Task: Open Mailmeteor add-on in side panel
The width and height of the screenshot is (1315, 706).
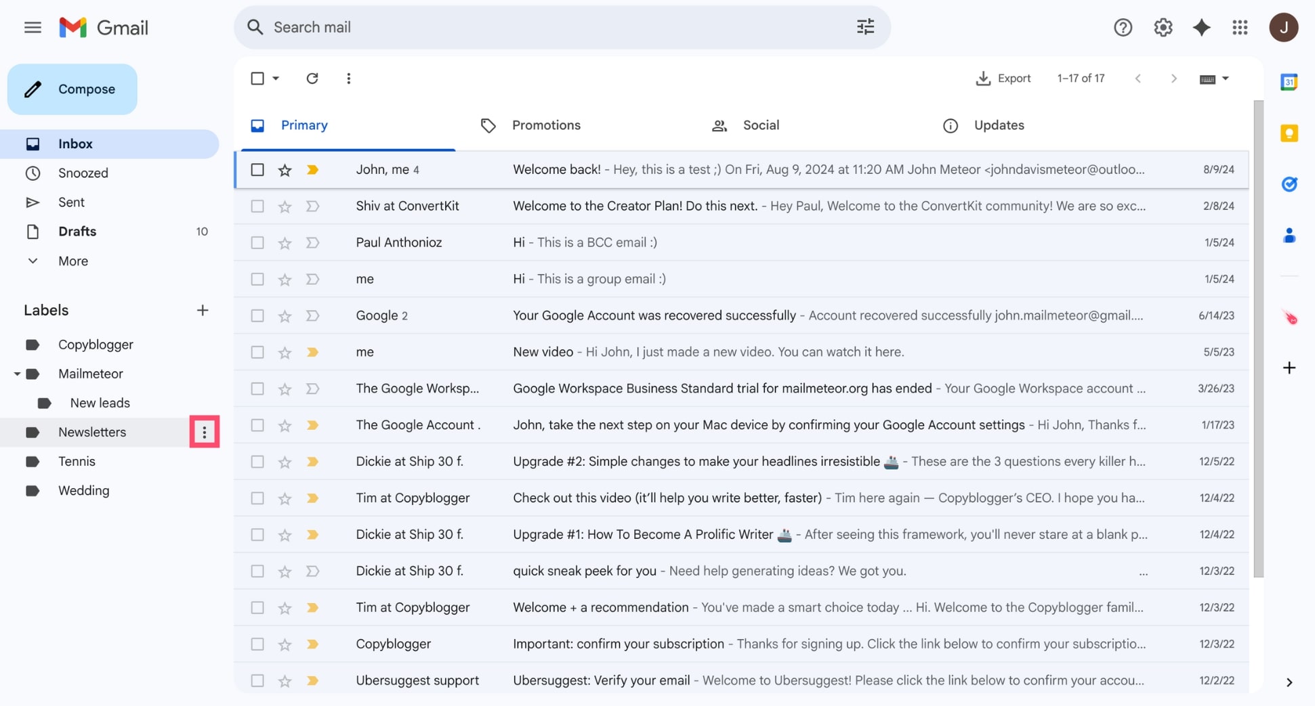Action: click(x=1289, y=317)
